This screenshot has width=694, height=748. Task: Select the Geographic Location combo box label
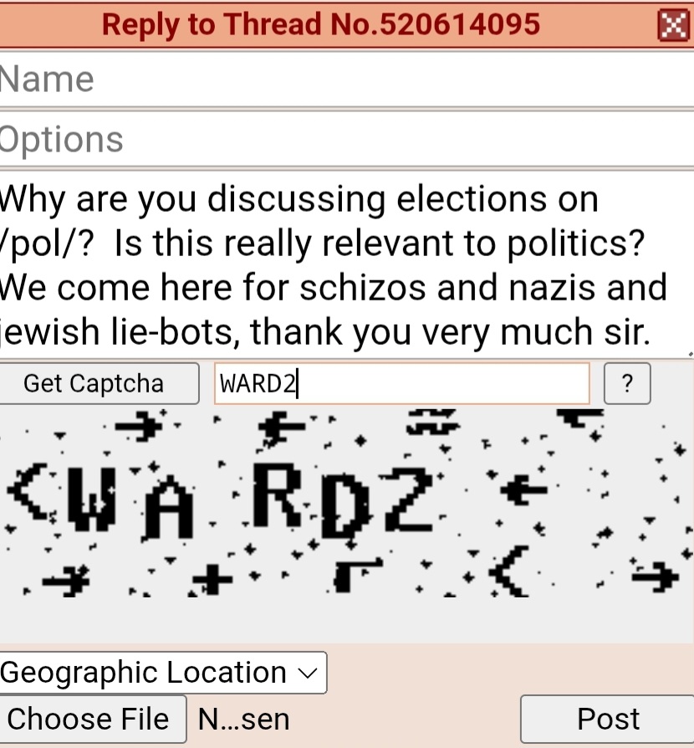pos(143,672)
